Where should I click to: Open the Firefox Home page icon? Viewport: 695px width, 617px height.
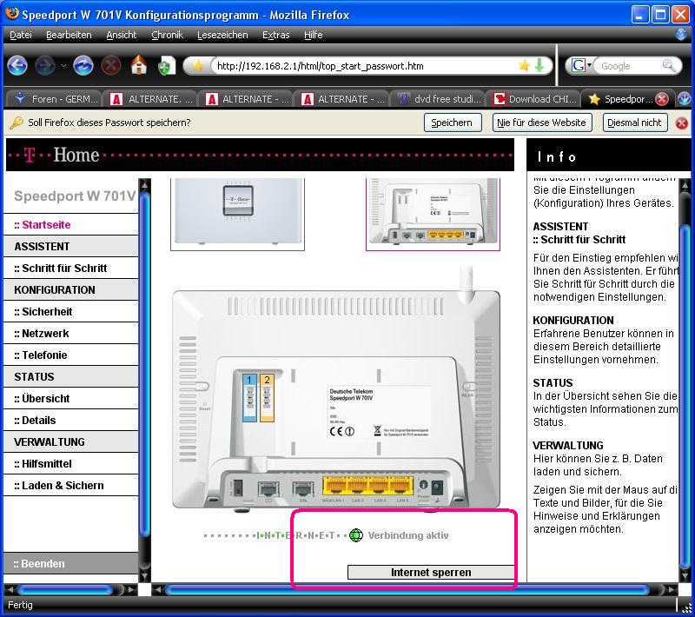coord(138,65)
